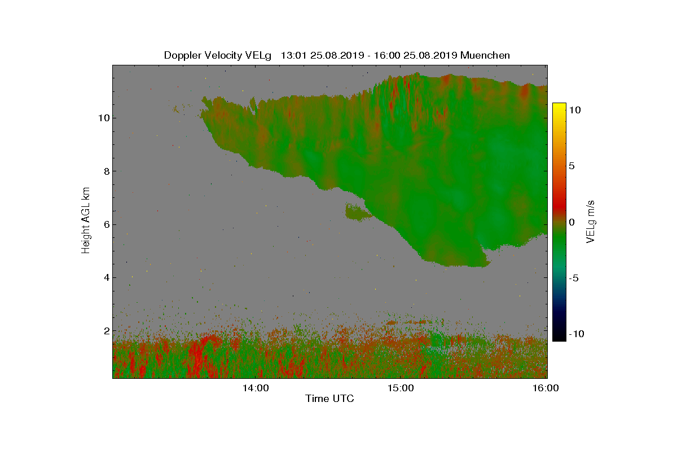Viewport: 677px width, 451px height.
Task: Click the plot title "Doppler Velocity VELg"
Action: [218, 55]
